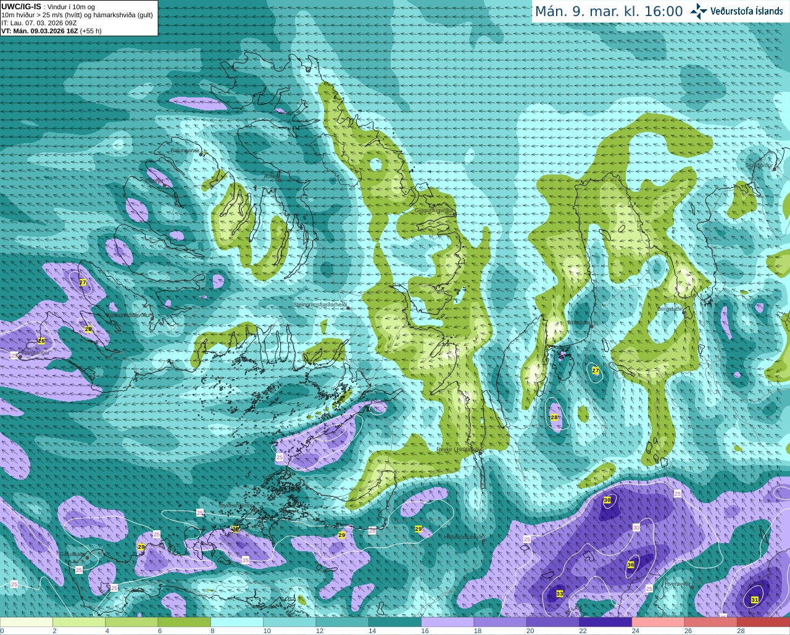Click the Bergstaðir station label
Viewport: 790px width, 635px height.
(x=670, y=308)
